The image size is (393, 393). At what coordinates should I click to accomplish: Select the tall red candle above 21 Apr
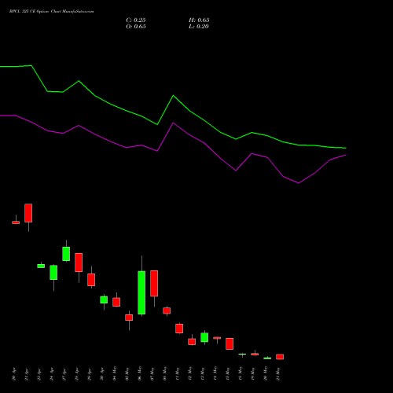28,213
